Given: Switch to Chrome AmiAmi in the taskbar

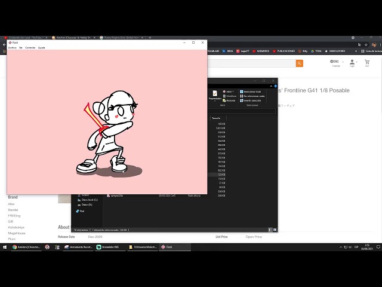Looking at the screenshot, I should [26, 247].
